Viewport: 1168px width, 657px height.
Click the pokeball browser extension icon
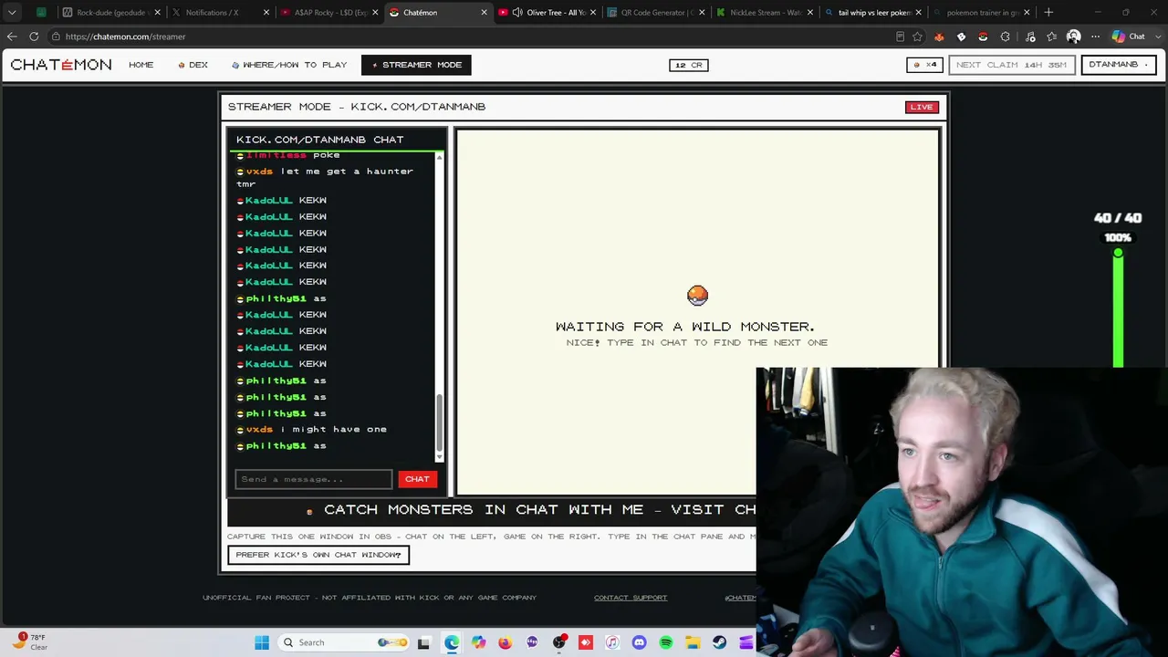click(x=983, y=36)
